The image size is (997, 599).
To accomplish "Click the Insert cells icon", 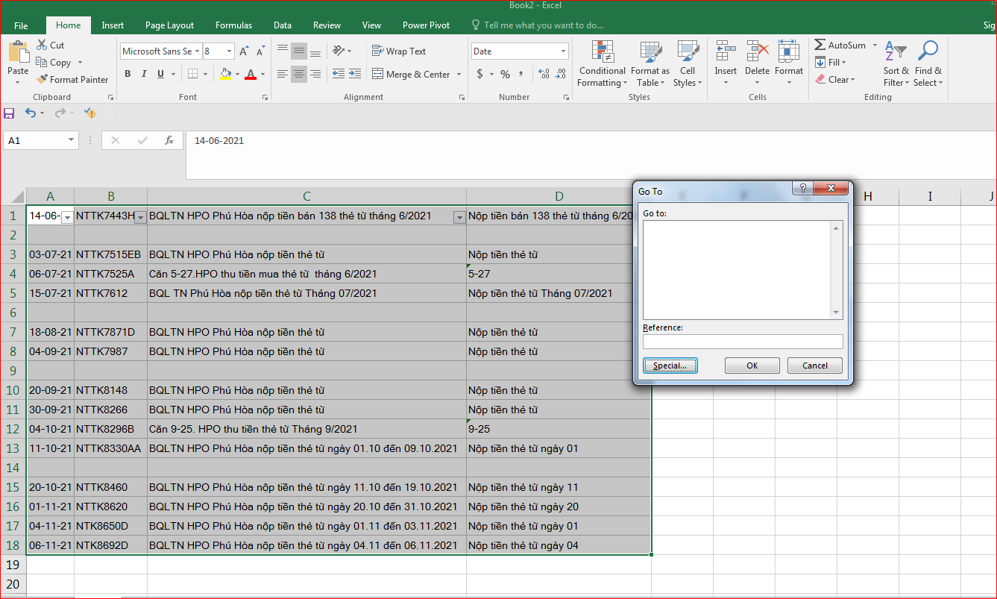I will (x=726, y=51).
